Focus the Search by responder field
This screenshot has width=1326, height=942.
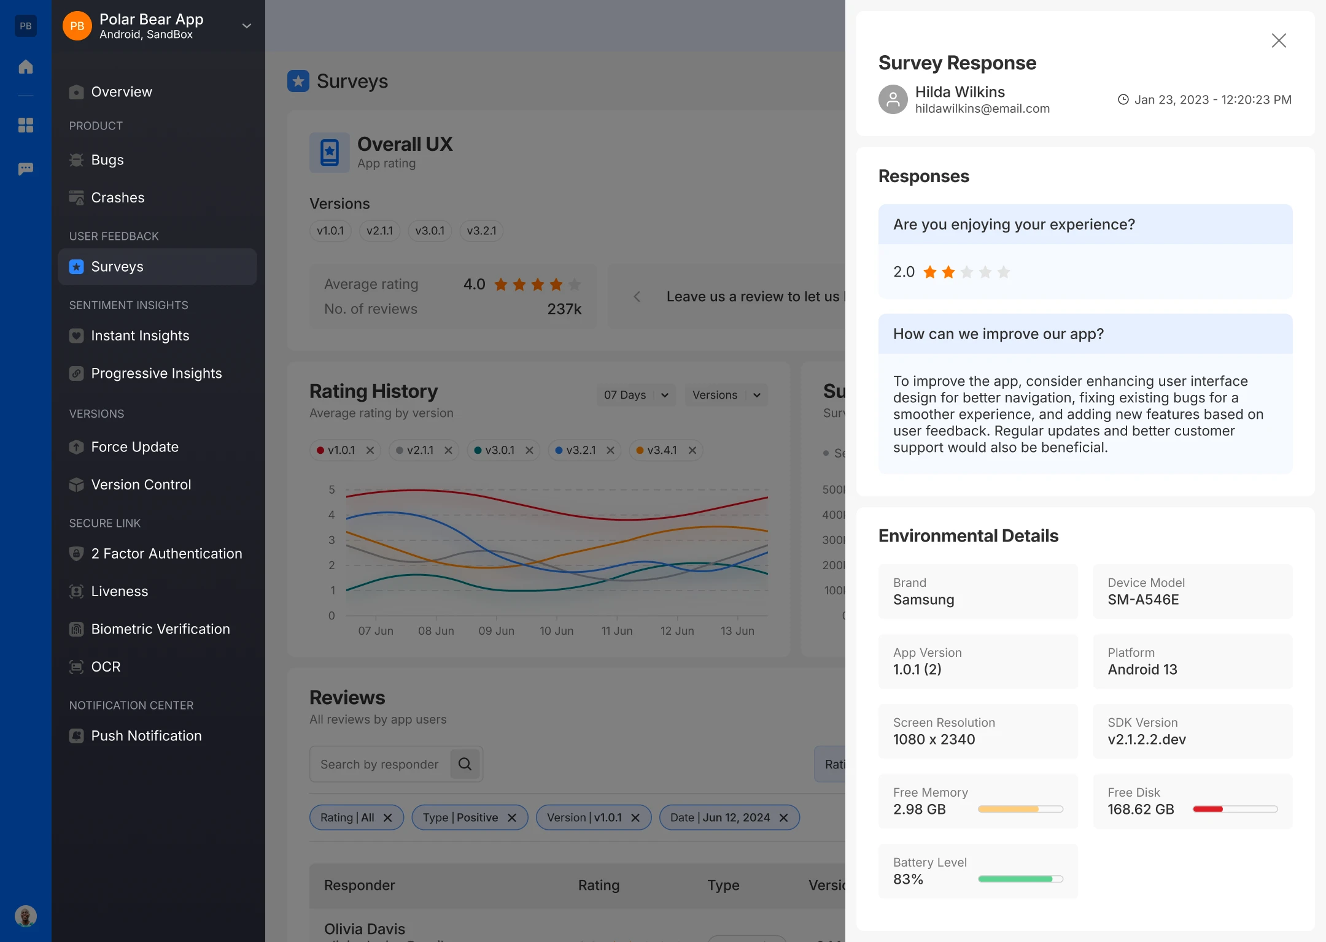coord(381,764)
